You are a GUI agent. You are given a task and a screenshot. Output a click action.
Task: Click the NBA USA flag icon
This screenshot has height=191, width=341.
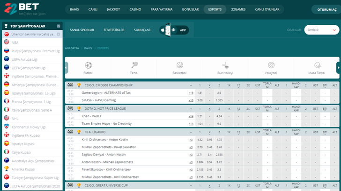point(7,42)
